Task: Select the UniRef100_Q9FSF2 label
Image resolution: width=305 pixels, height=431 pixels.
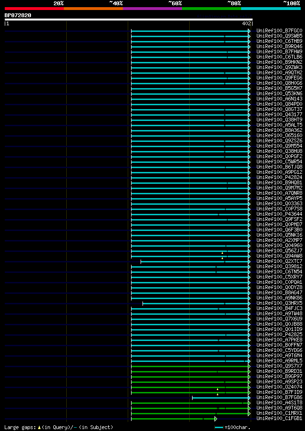Action: (x=279, y=219)
